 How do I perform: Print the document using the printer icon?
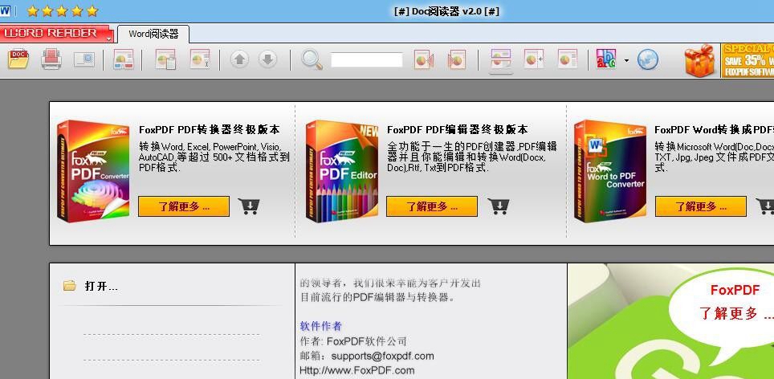[51, 59]
